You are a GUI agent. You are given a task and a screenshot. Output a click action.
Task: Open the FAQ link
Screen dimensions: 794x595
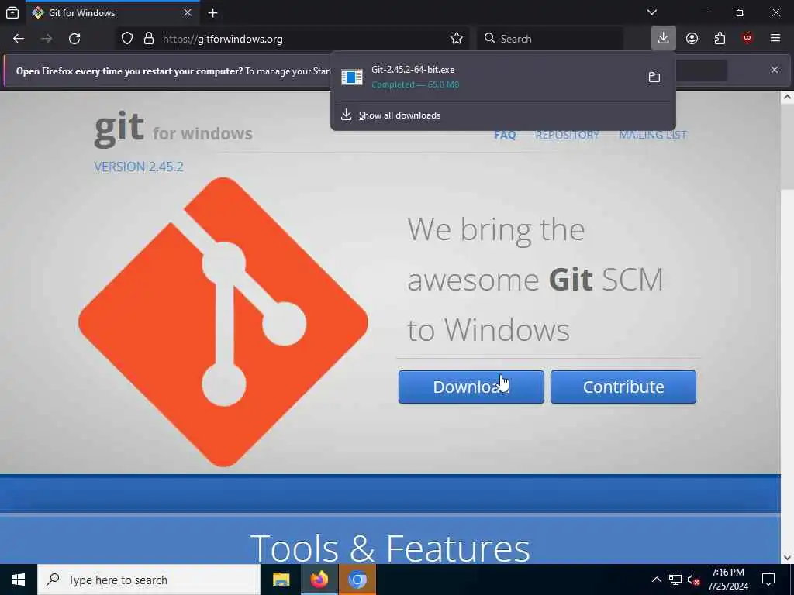(505, 135)
